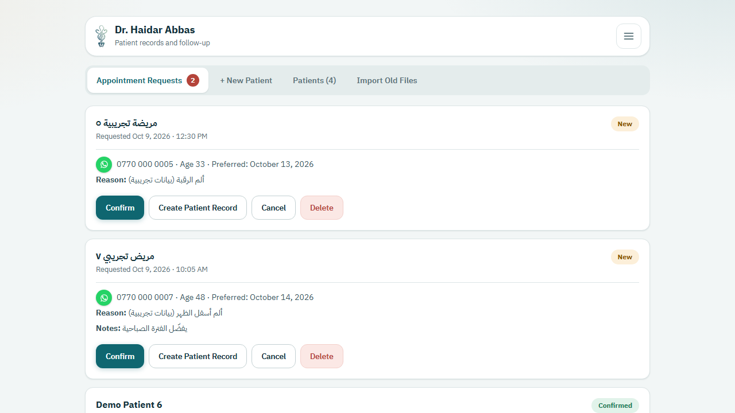The height and width of the screenshot is (413, 735).
Task: Confirm the request from 0770 000 0007
Action: point(120,356)
